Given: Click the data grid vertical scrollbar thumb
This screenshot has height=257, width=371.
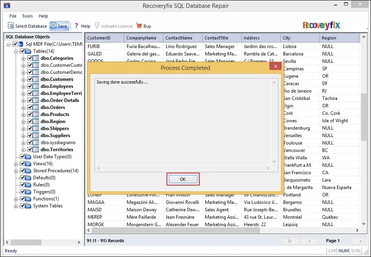Looking at the screenshot, I should pos(364,117).
